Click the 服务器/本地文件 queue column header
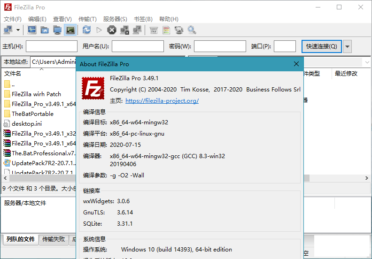The height and width of the screenshot is (259, 372). coord(25,203)
